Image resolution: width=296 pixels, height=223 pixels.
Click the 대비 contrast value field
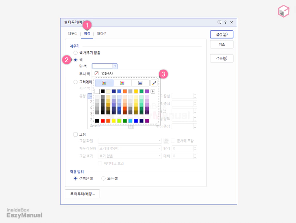click(182, 156)
